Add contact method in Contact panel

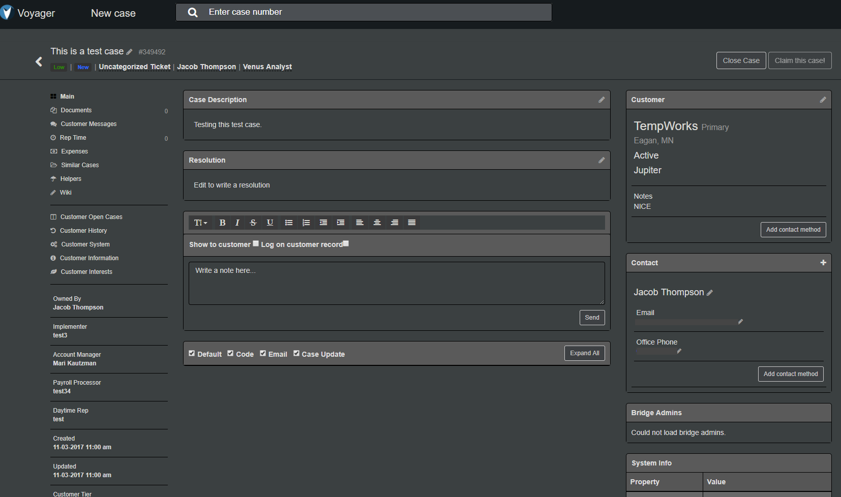(x=790, y=374)
